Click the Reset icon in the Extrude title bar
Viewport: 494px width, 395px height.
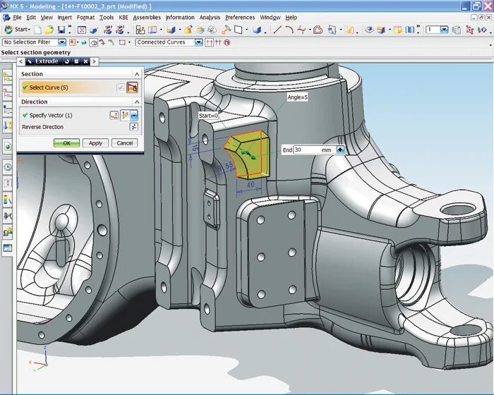[x=67, y=61]
